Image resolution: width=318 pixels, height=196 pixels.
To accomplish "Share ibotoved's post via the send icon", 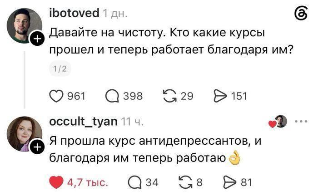I will click(x=220, y=96).
